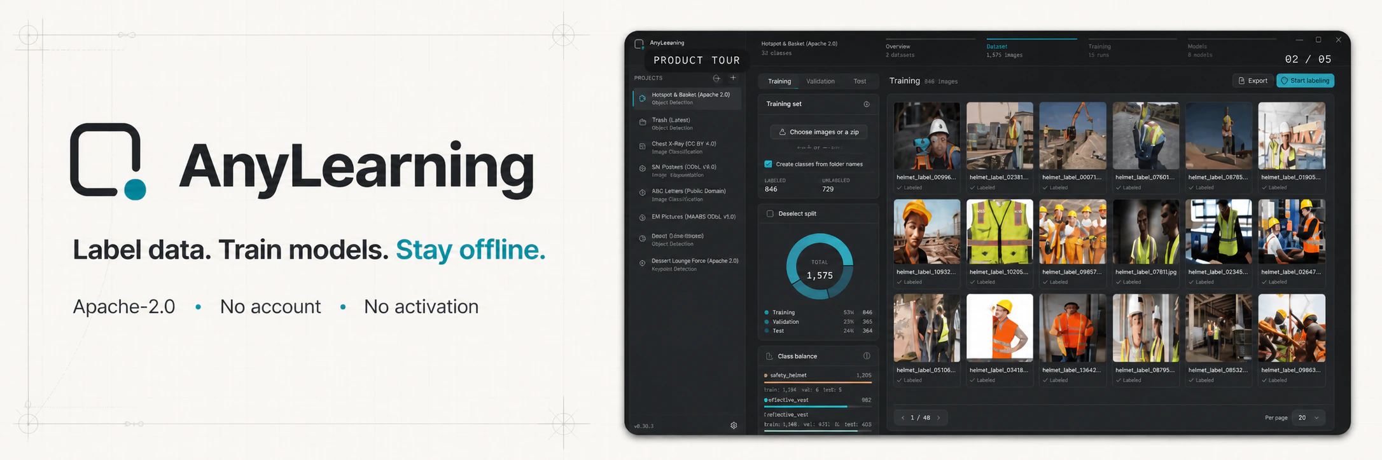
Task: Open thumbnail helmet_label_13642
Action: (x=1073, y=328)
